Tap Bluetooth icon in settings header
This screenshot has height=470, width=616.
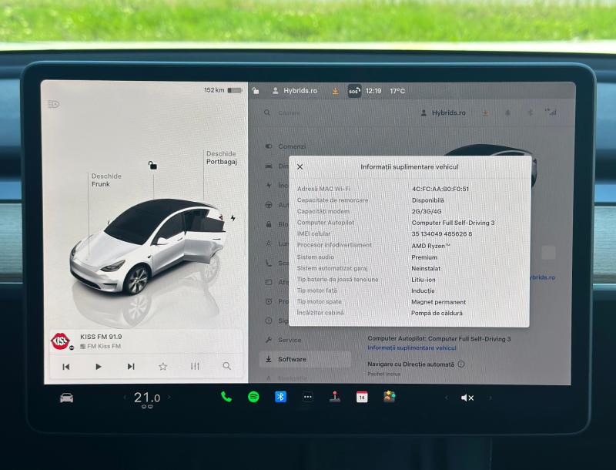[x=530, y=112]
